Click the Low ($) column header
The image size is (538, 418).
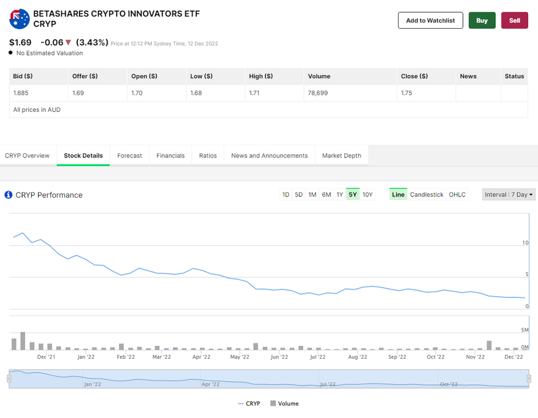coord(215,76)
